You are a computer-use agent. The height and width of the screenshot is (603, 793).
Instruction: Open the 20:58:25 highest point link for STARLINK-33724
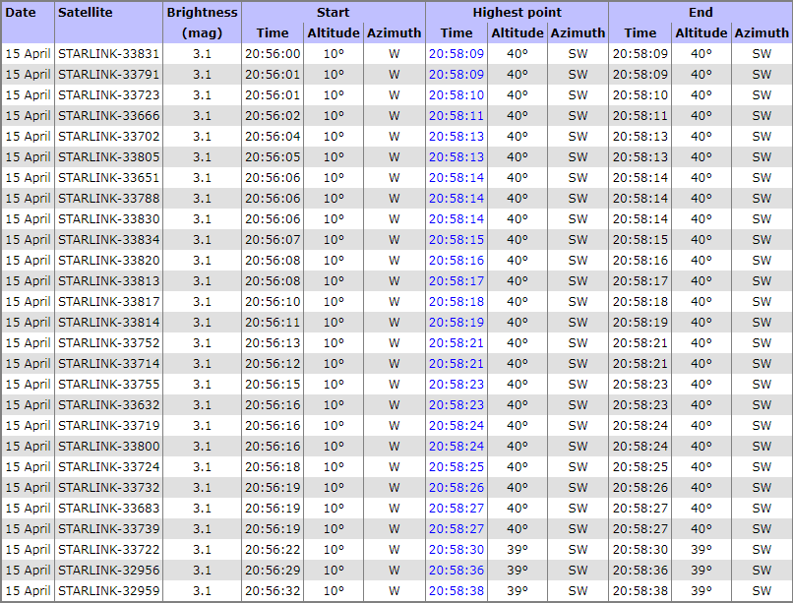click(x=457, y=467)
